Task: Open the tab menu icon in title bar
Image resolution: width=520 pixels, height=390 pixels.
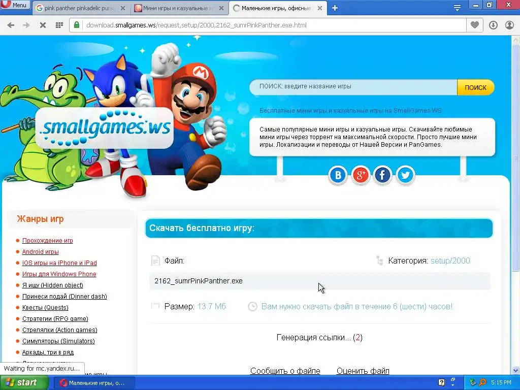Action: coord(458,8)
